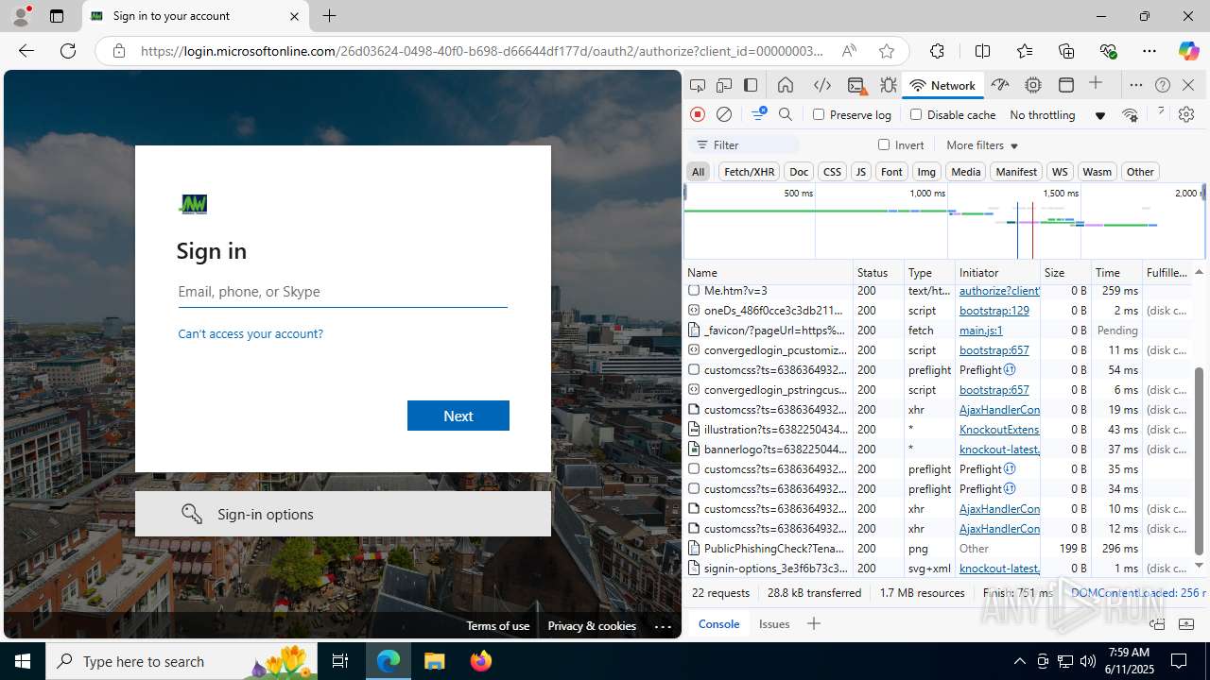Sort requests by Time column header
1210x680 pixels.
1116,272
